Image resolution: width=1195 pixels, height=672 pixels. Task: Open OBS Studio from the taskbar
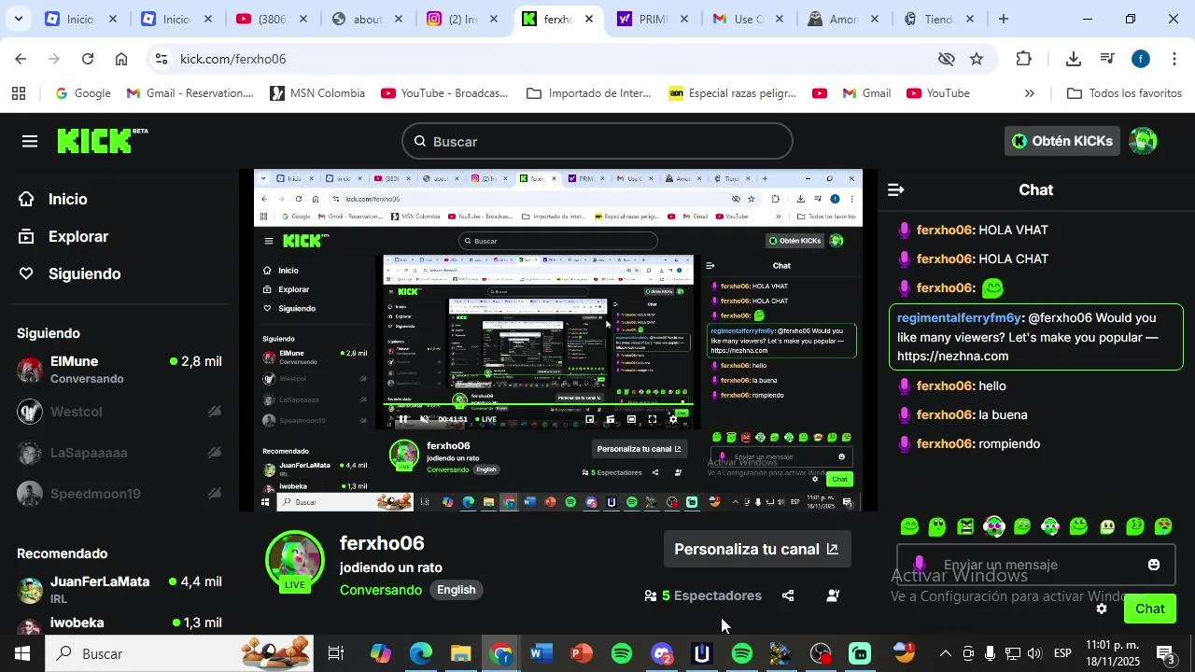click(821, 653)
